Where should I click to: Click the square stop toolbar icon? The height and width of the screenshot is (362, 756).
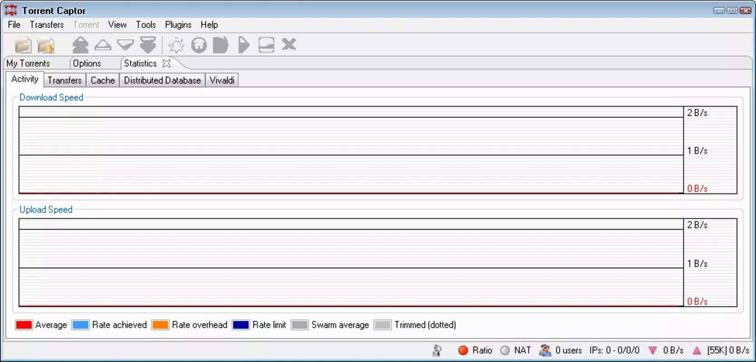coord(266,45)
